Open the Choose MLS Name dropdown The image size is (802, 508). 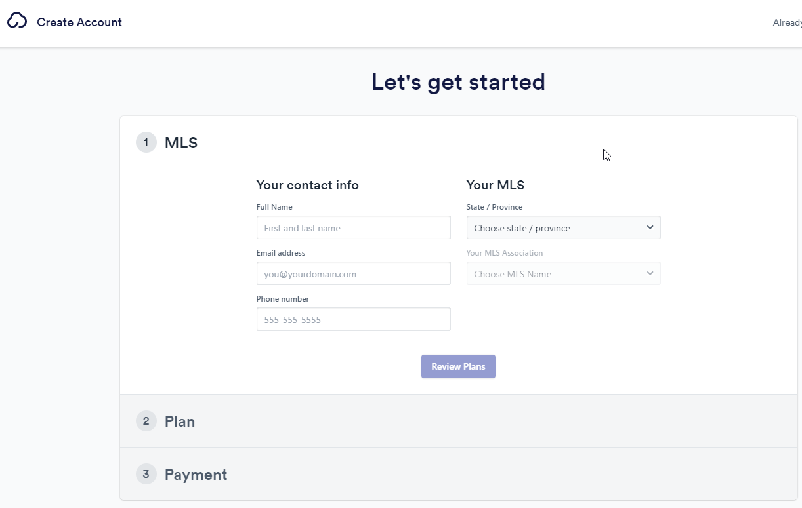(x=563, y=273)
